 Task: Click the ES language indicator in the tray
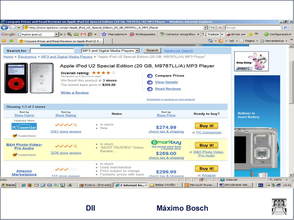tap(261, 185)
